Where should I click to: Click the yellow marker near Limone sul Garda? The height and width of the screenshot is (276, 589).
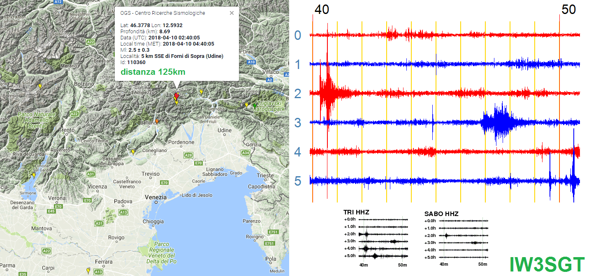tap(34, 175)
